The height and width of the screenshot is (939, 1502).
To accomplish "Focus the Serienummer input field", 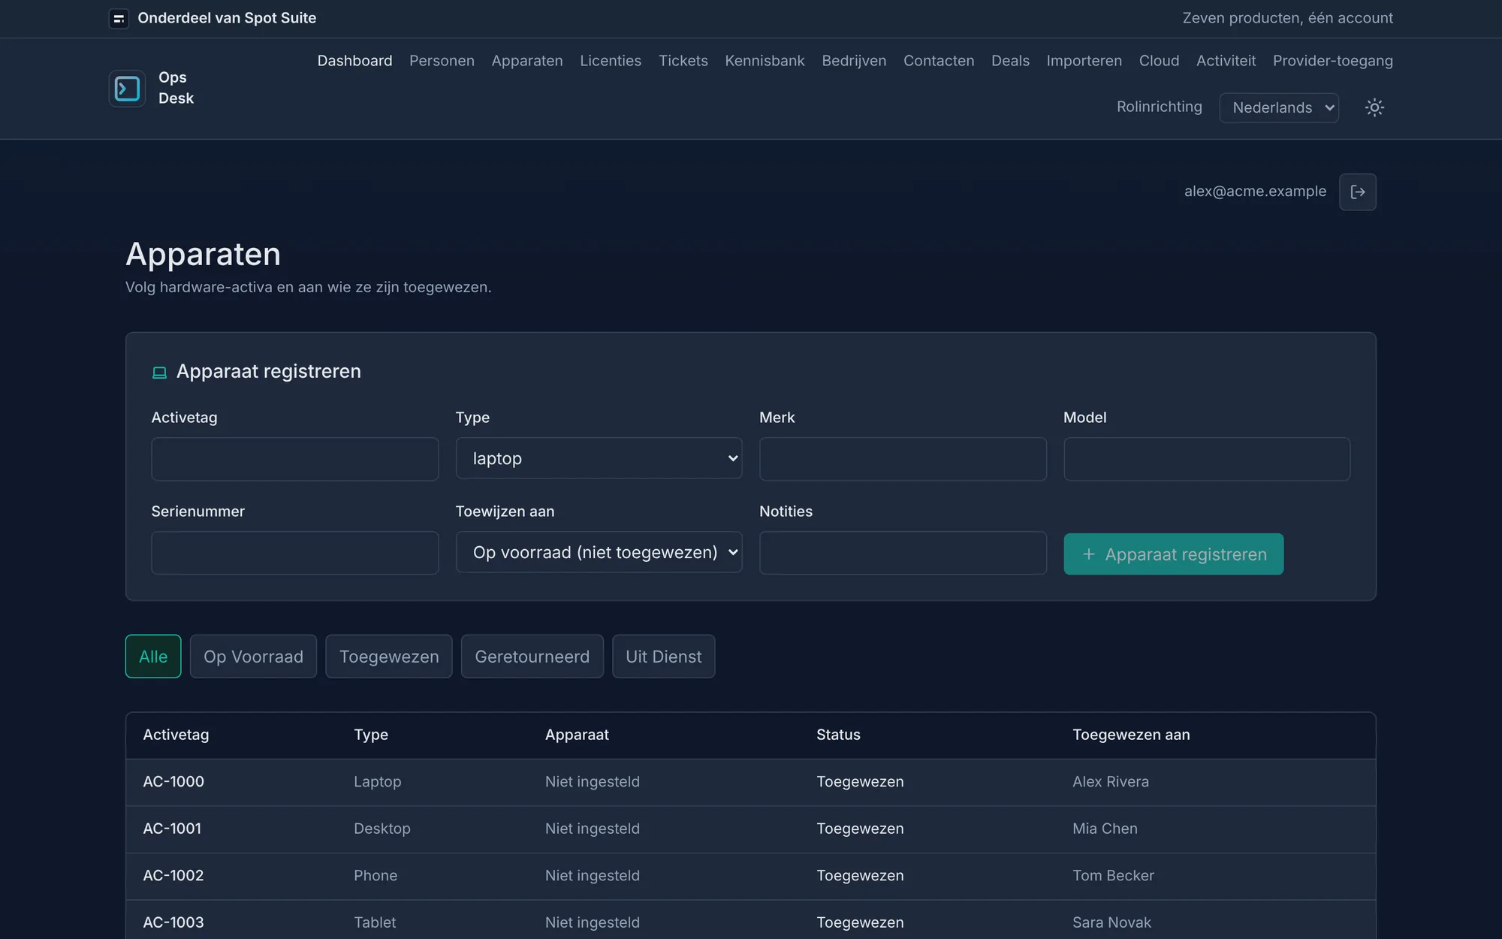I will click(x=295, y=553).
